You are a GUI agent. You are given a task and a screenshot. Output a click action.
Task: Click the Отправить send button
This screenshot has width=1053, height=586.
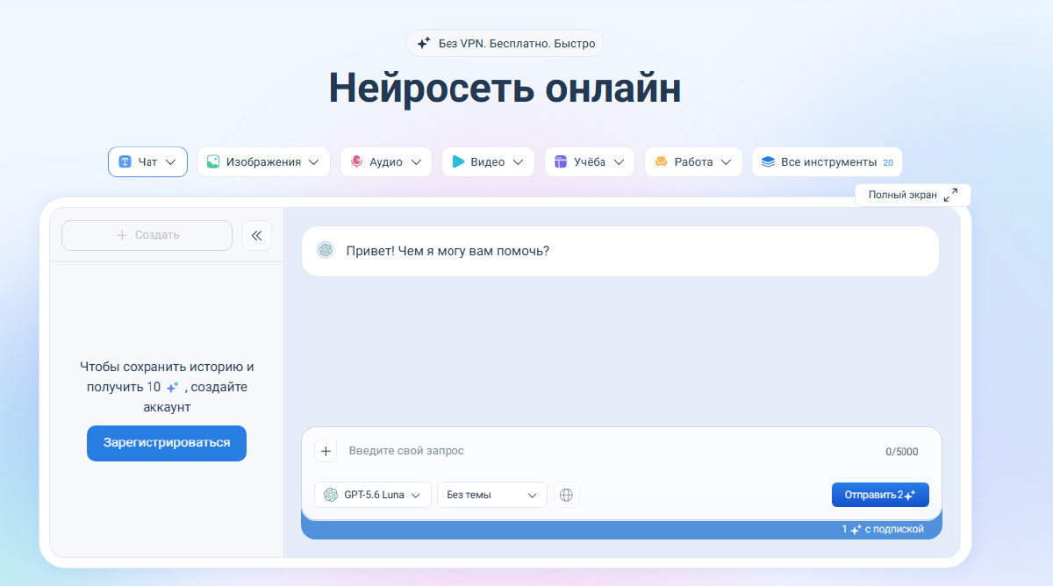880,495
